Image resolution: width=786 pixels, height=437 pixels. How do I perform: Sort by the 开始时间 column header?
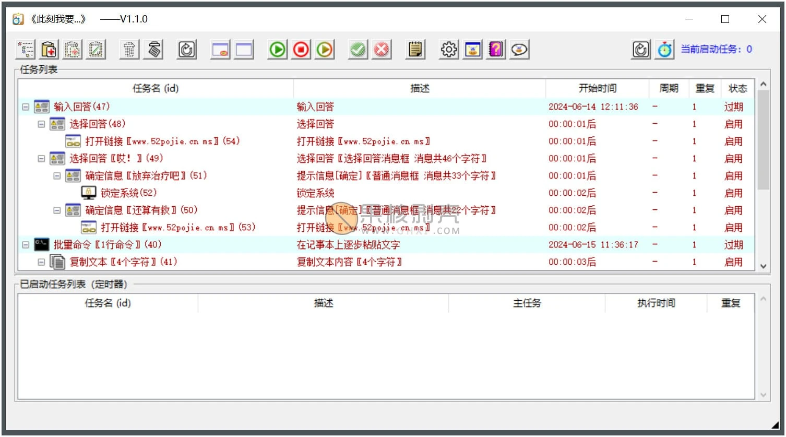(597, 88)
